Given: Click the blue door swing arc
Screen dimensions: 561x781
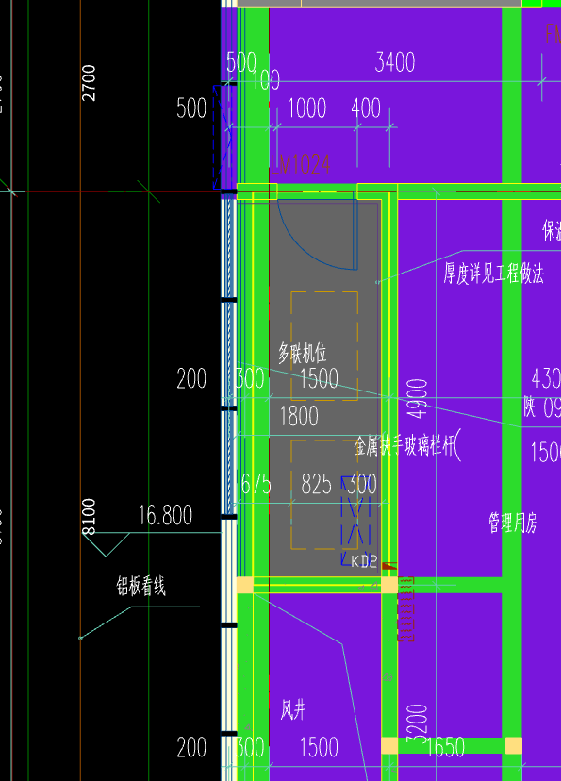Looking at the screenshot, I should [317, 234].
